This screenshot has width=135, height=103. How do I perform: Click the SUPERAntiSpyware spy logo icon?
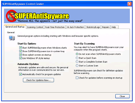(11, 16)
